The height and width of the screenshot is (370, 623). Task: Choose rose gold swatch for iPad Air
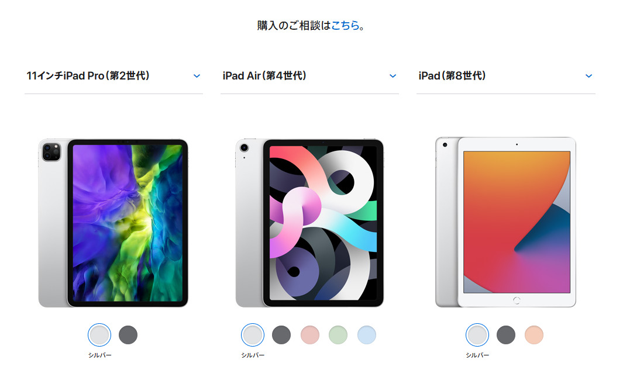point(310,335)
